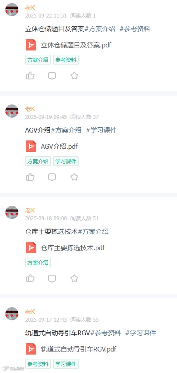Open comments on the AGV介绍 post
Image resolution: width=177 pixels, height=373 pixels.
click(x=52, y=177)
